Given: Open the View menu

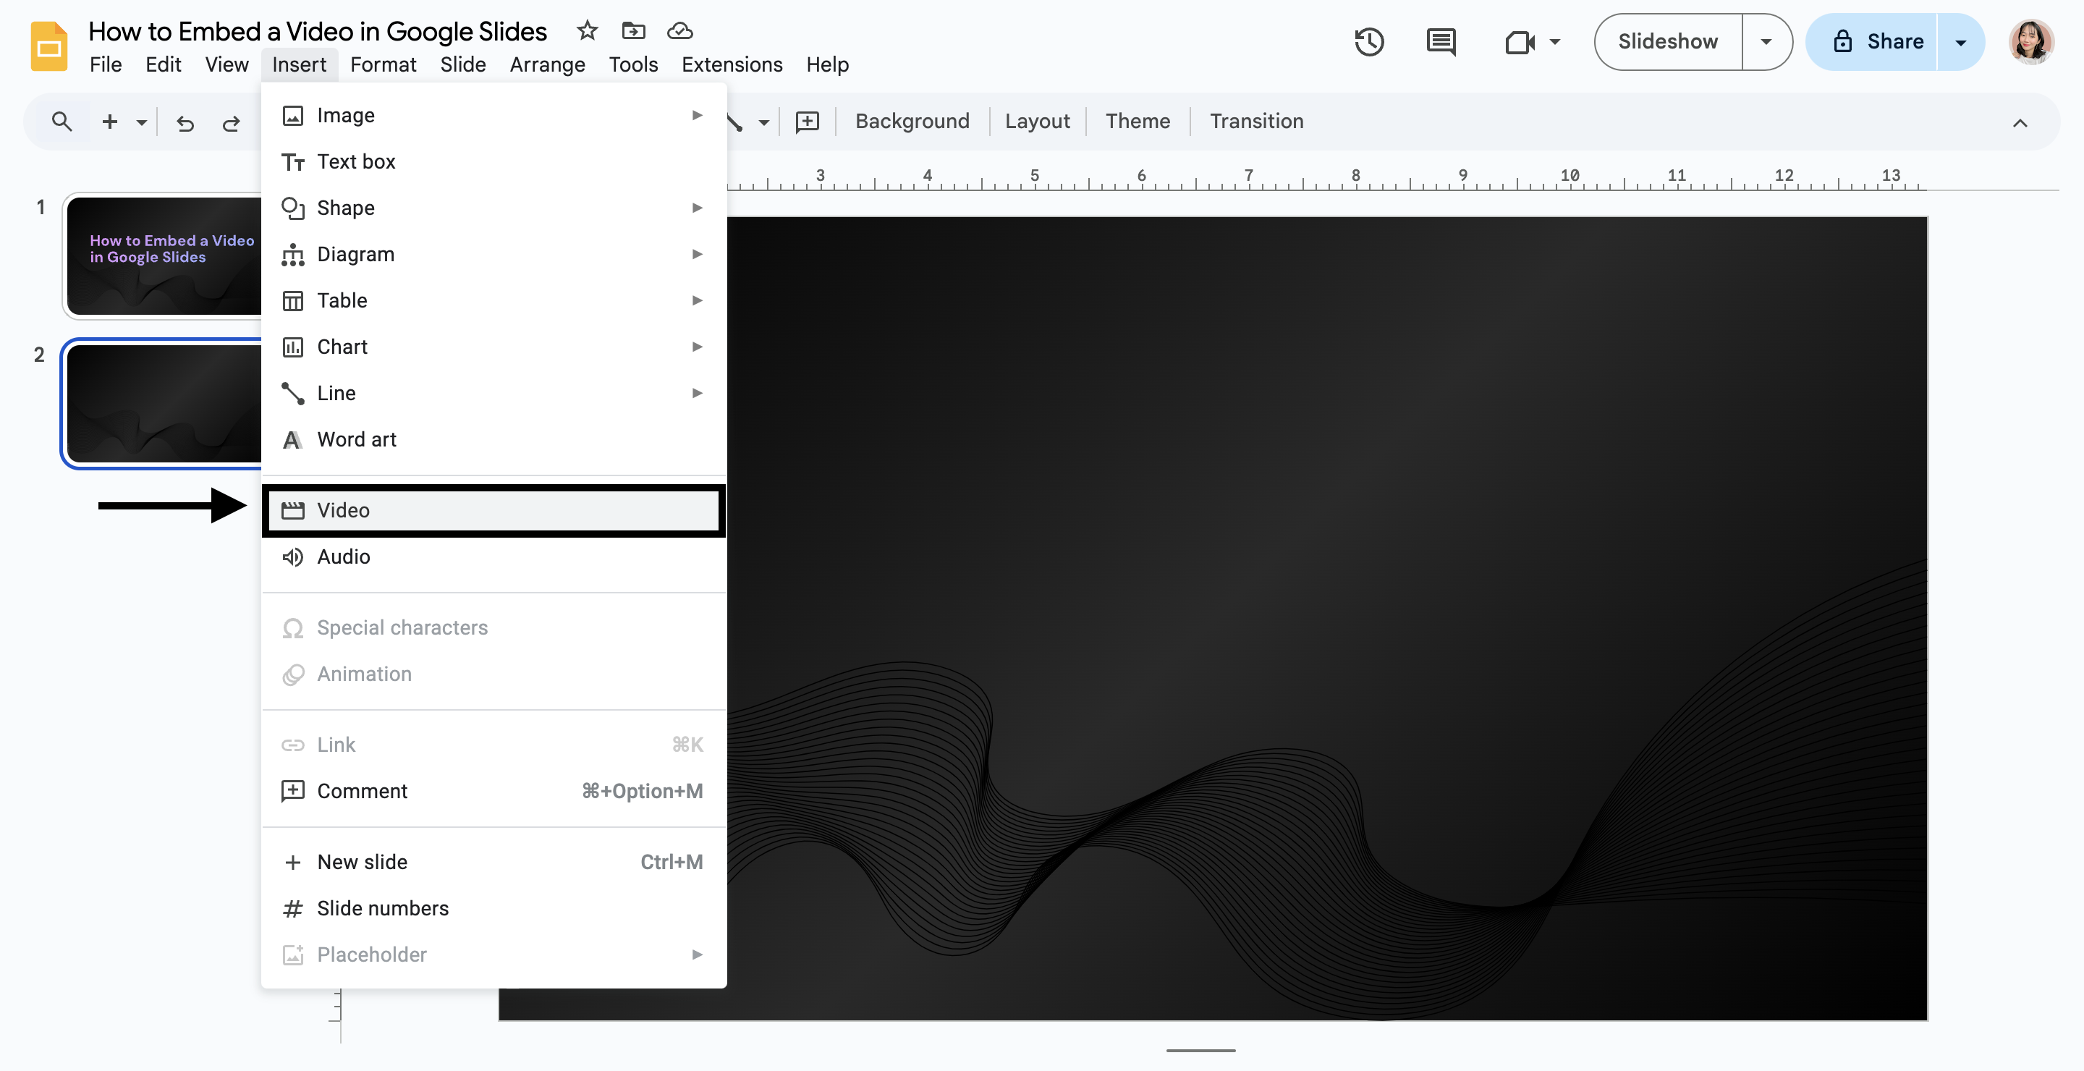Looking at the screenshot, I should pos(226,64).
